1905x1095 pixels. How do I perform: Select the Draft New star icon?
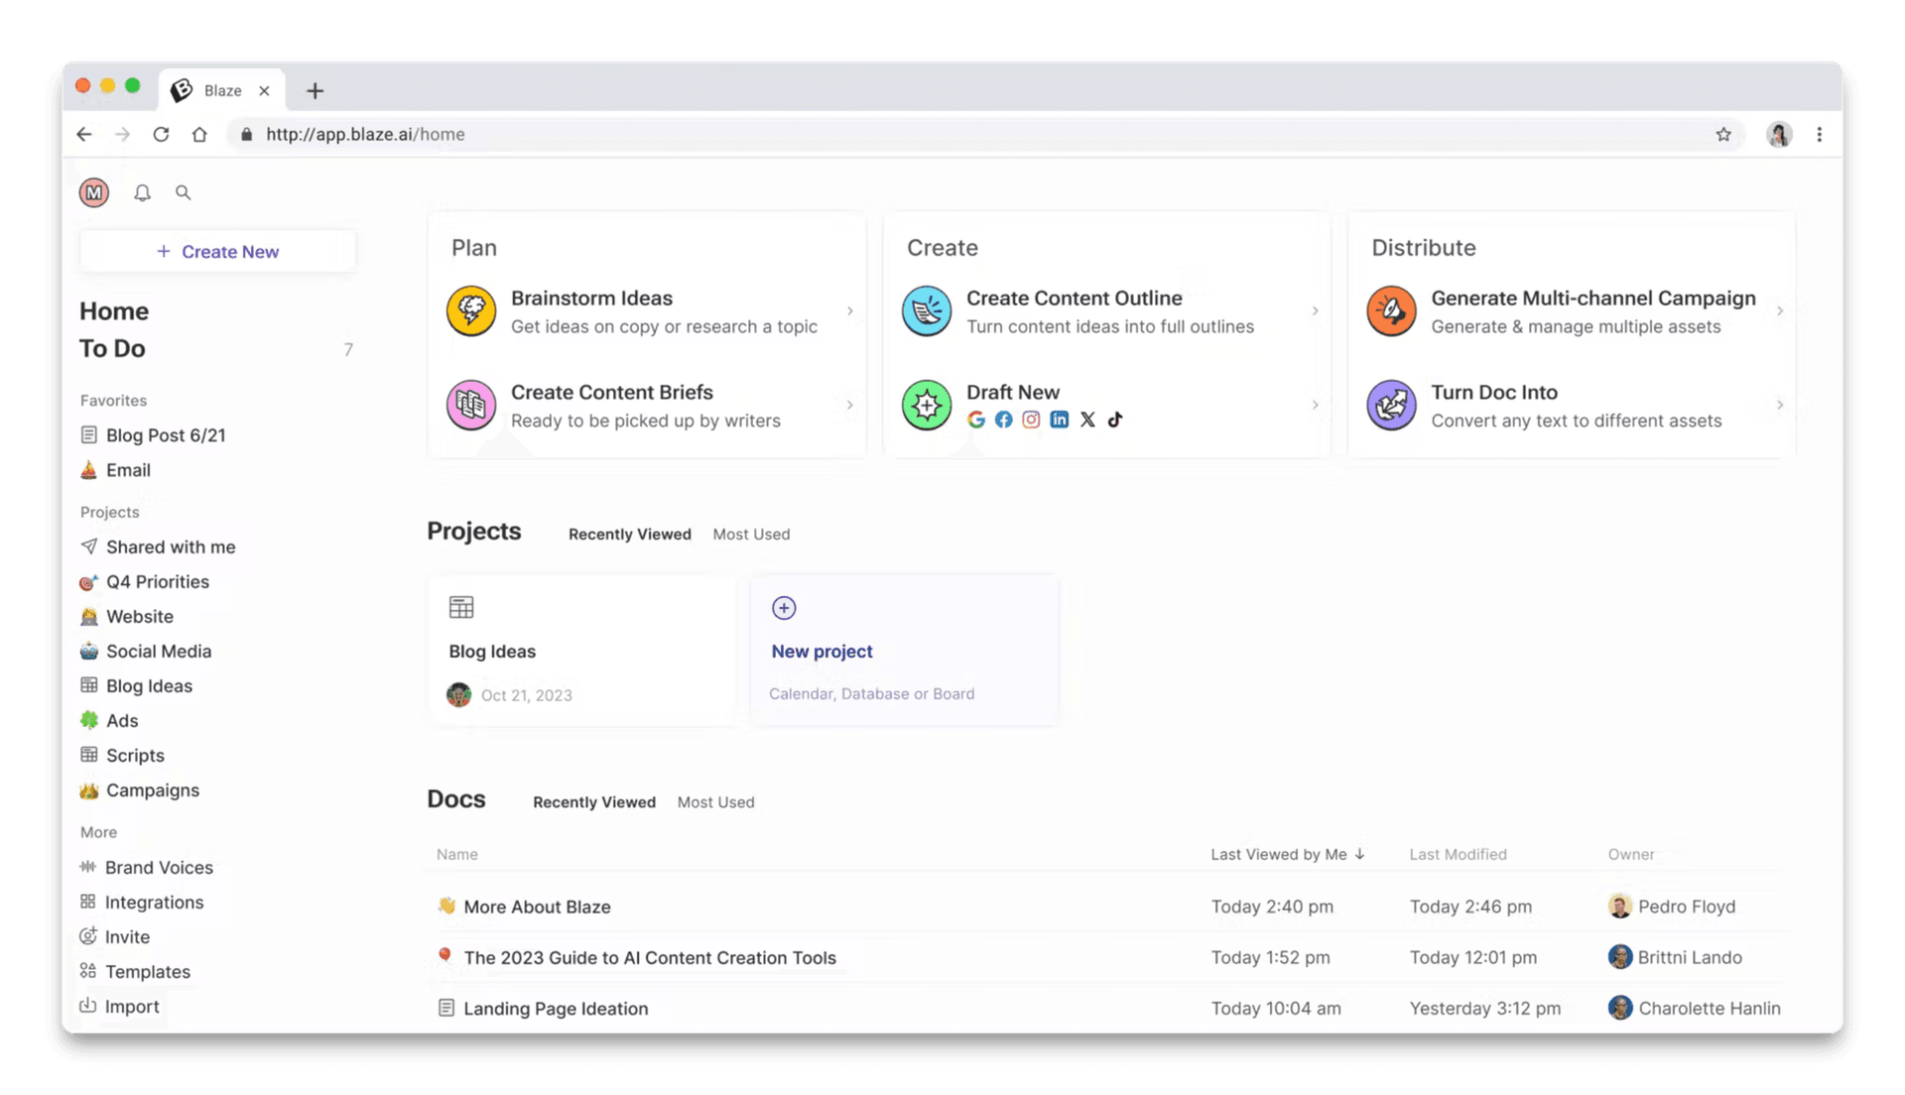927,405
